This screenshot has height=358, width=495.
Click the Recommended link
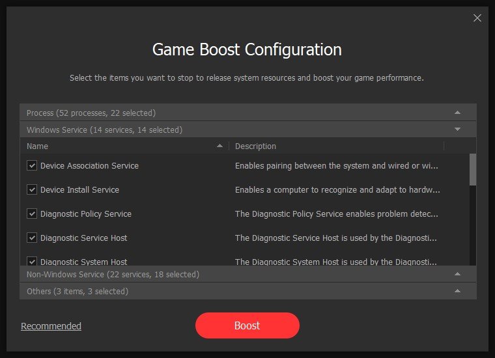pyautogui.click(x=51, y=326)
